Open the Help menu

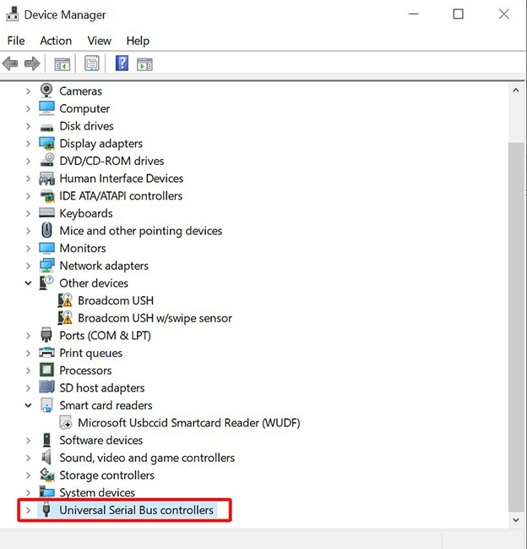(x=138, y=41)
